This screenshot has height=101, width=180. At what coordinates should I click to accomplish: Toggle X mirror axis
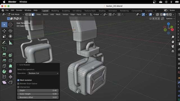[153, 19]
